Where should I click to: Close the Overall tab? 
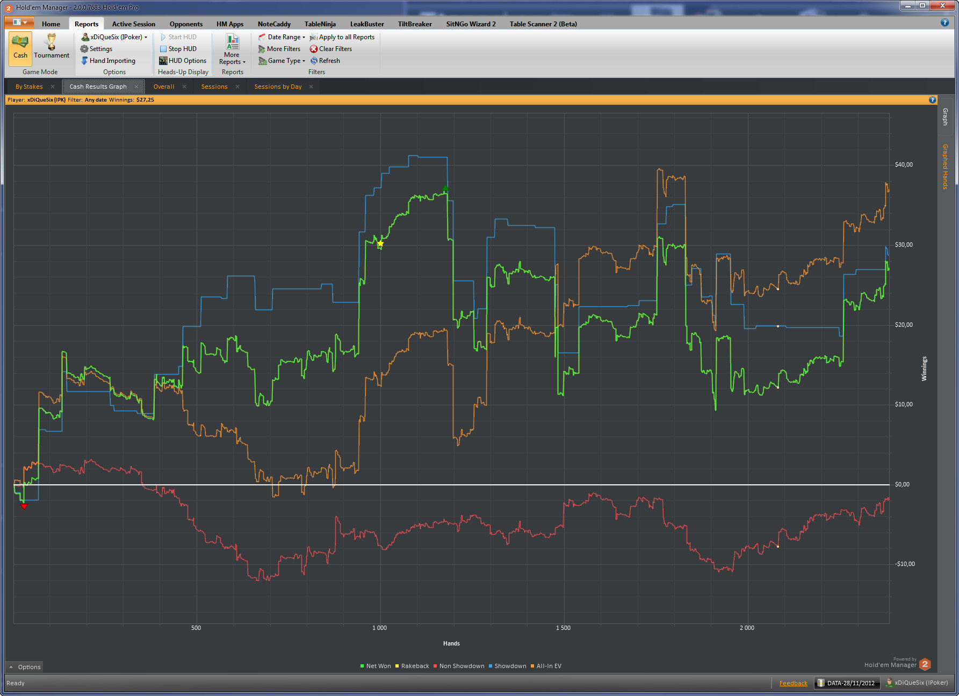[x=184, y=87]
